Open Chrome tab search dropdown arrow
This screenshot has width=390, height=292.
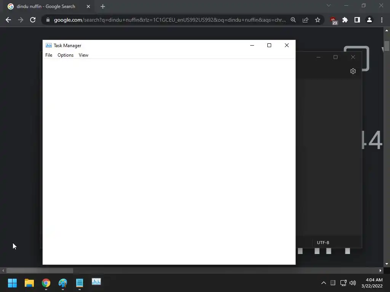click(329, 5)
